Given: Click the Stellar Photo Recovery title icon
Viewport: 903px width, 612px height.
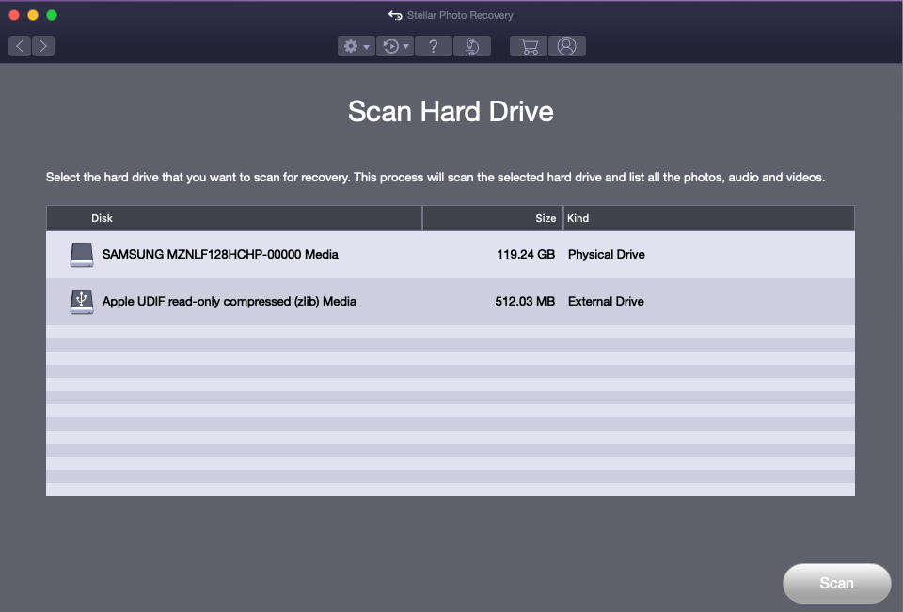Looking at the screenshot, I should point(395,16).
